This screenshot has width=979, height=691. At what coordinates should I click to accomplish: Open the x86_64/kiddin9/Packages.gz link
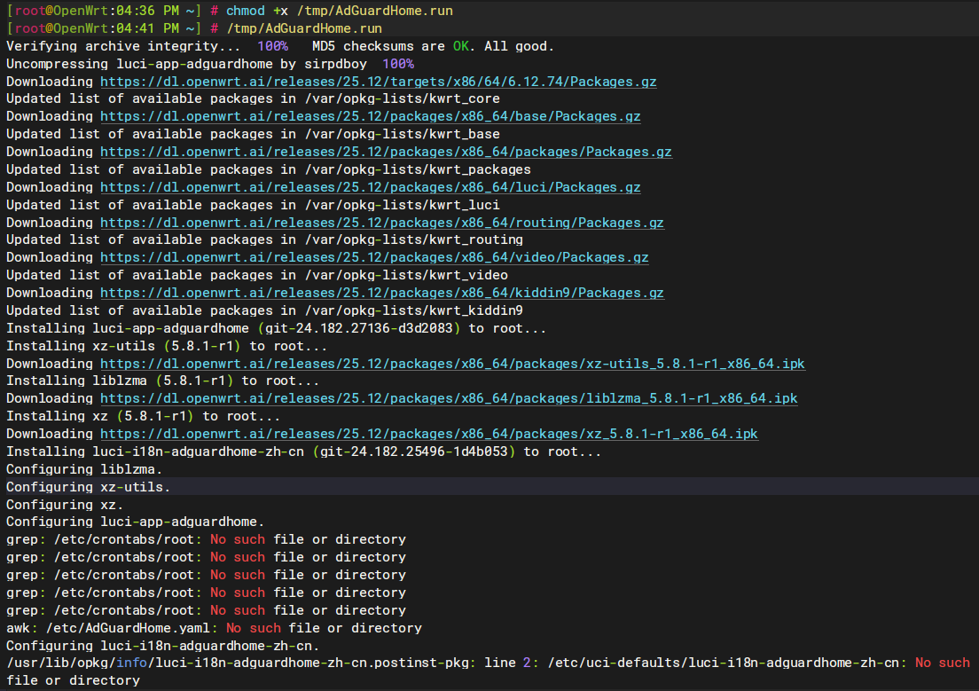(381, 293)
